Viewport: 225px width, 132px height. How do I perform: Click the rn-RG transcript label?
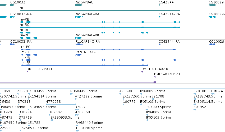(x=25, y=25)
